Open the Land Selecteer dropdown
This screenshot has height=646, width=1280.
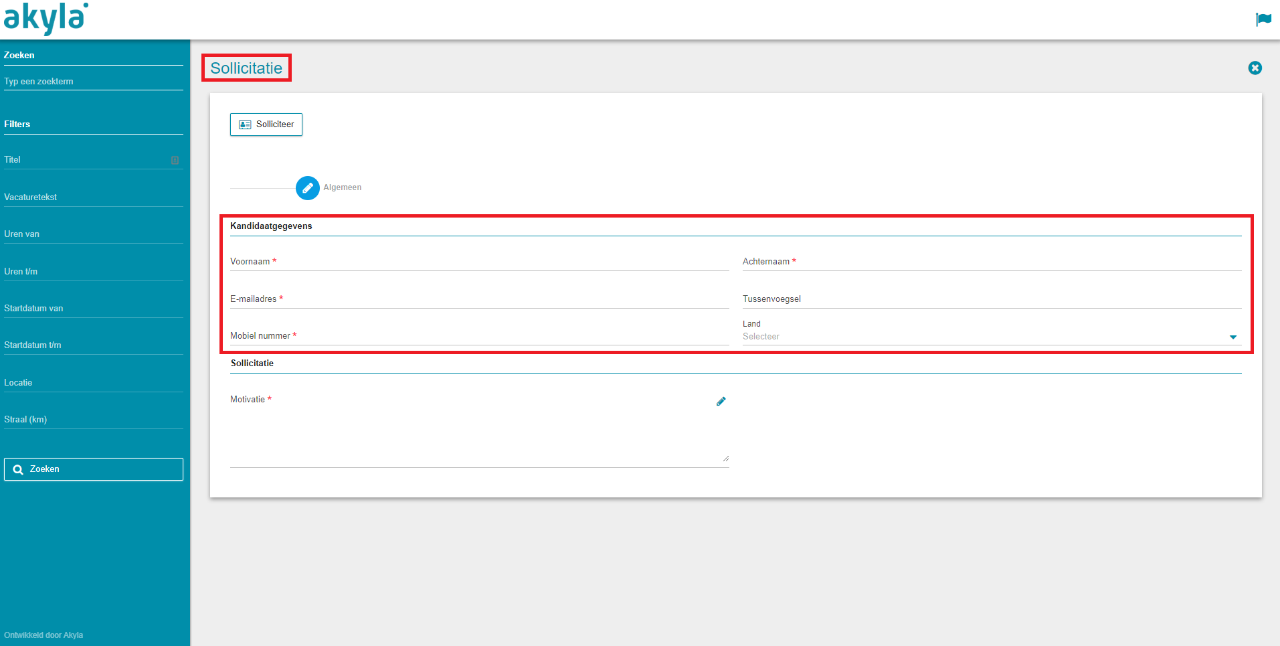pos(992,337)
